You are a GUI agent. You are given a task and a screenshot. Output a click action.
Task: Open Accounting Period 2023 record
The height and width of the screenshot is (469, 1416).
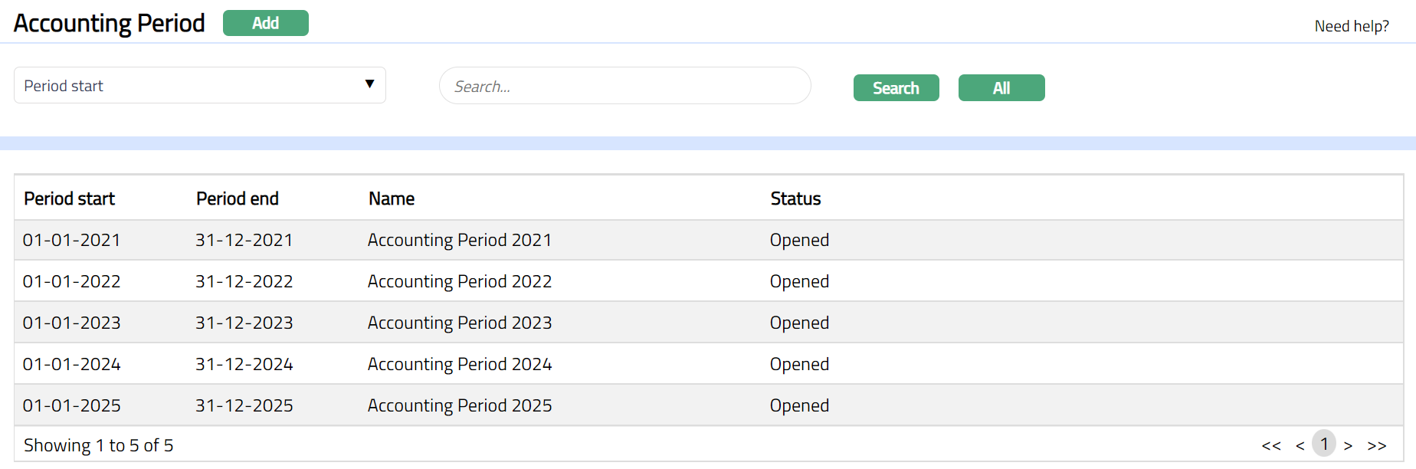[x=459, y=323]
